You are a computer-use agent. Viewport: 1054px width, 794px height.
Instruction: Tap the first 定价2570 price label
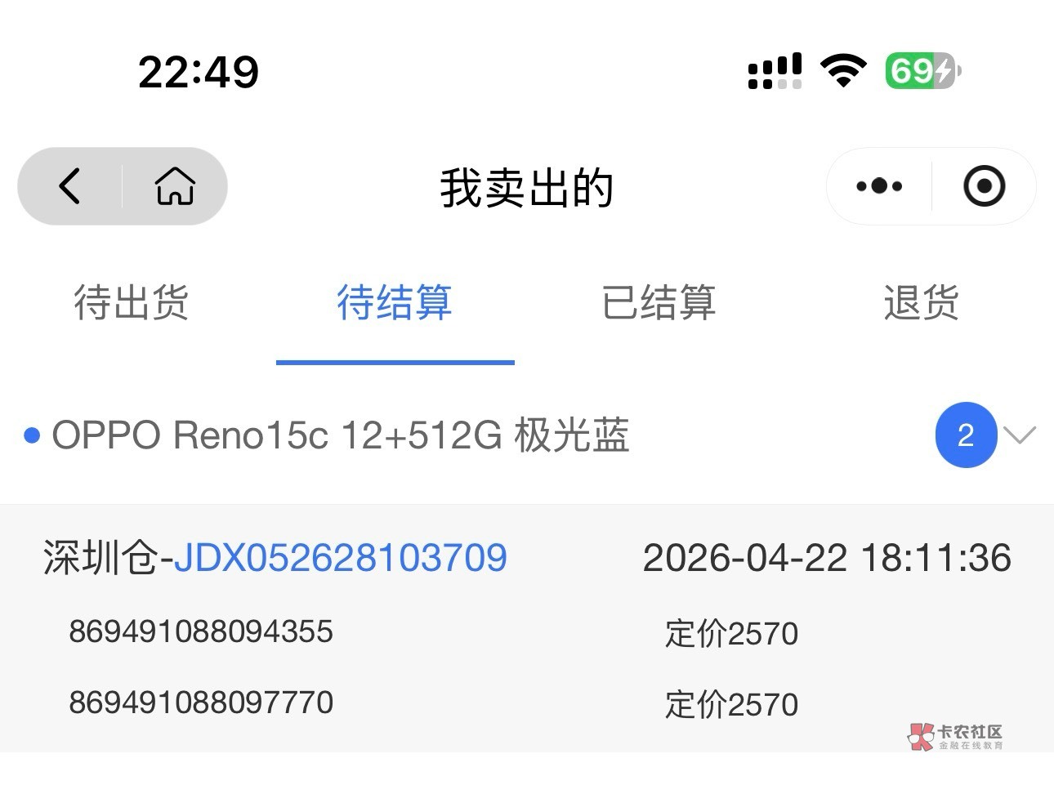731,634
